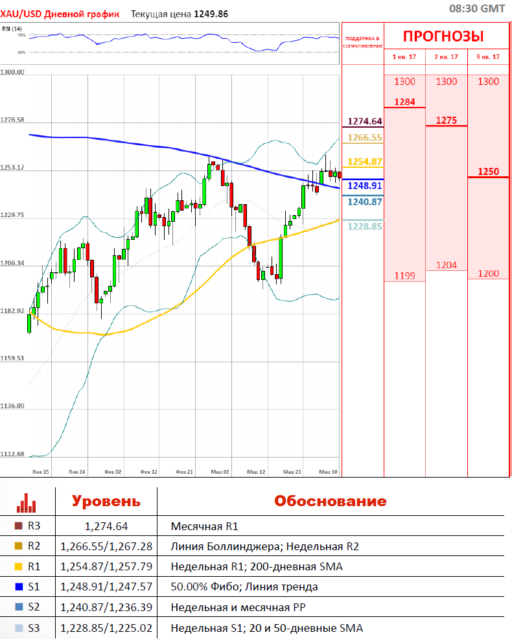512x639 pixels.
Task: Click the red bar chart icon in table header
Action: 27,502
